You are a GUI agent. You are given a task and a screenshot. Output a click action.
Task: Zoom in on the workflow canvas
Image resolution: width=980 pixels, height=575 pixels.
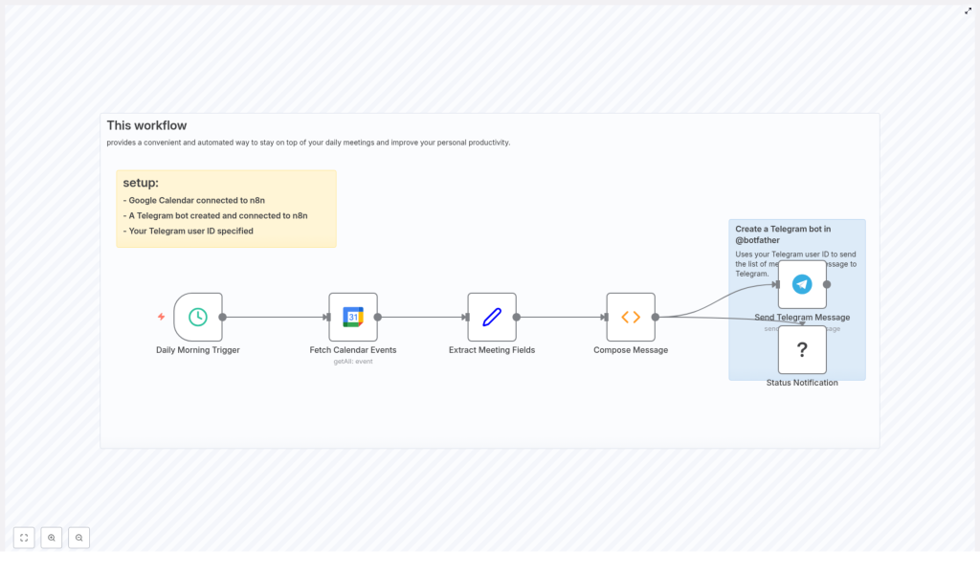[x=52, y=538]
